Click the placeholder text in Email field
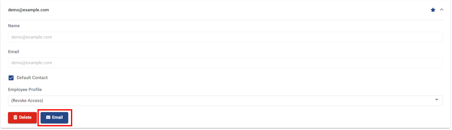Image resolution: width=452 pixels, height=130 pixels. tap(32, 63)
